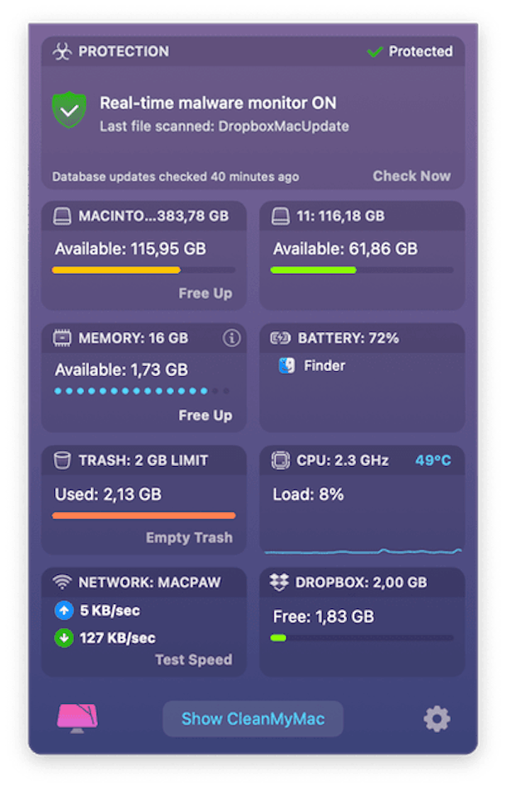Click the green download arrow icon
Image resolution: width=506 pixels, height=788 pixels.
click(64, 638)
